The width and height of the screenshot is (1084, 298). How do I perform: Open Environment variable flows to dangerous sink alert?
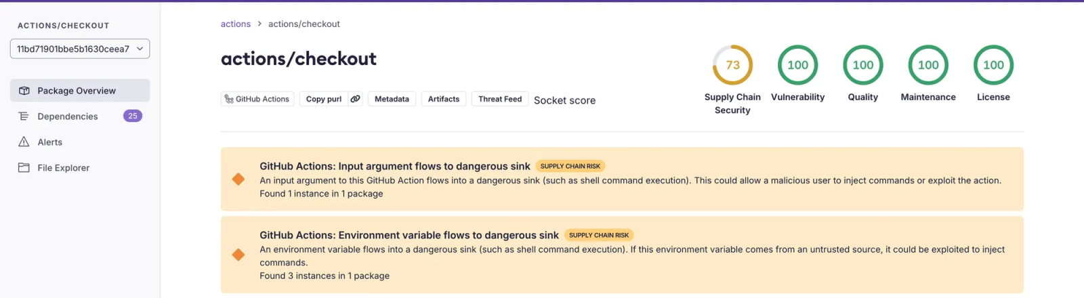click(x=622, y=255)
